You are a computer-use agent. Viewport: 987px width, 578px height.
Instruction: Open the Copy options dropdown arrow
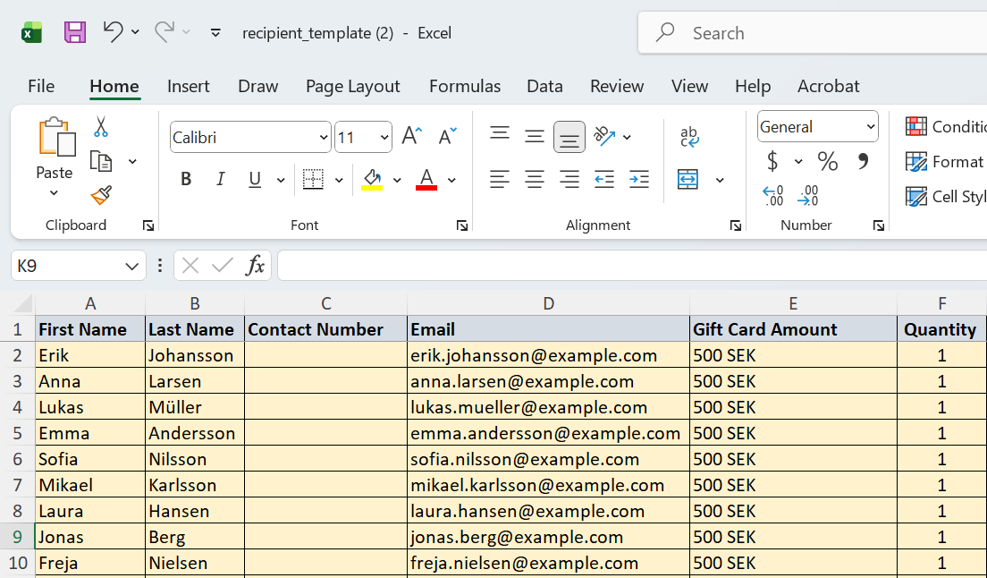click(x=132, y=162)
